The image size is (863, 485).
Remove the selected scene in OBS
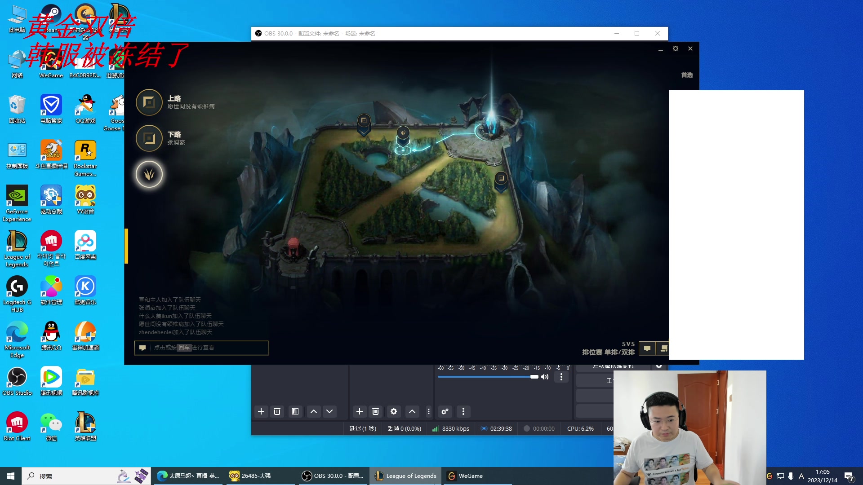pos(277,411)
